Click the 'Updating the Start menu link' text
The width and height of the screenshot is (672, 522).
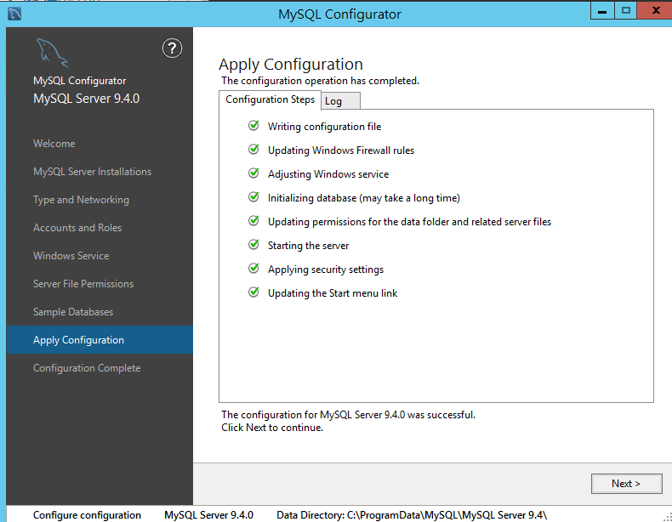(x=333, y=293)
